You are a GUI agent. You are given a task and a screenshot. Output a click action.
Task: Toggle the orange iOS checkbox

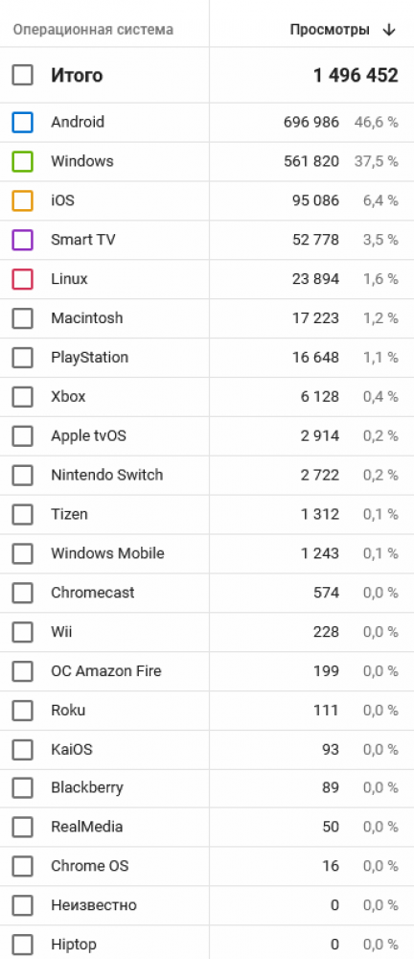(x=23, y=200)
